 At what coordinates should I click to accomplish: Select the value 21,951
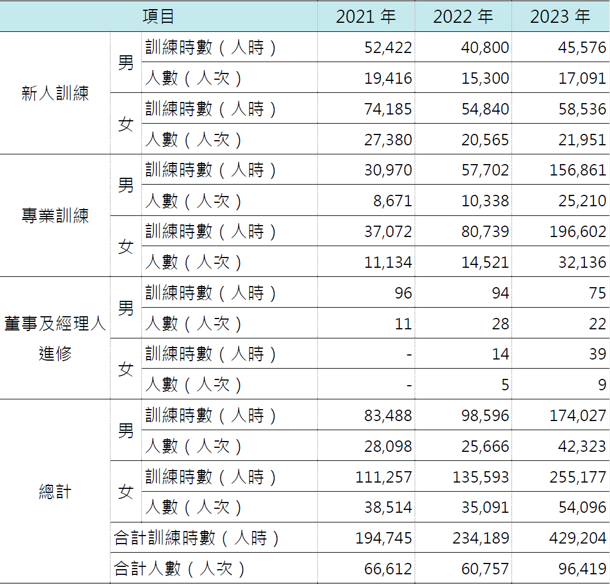pos(582,140)
